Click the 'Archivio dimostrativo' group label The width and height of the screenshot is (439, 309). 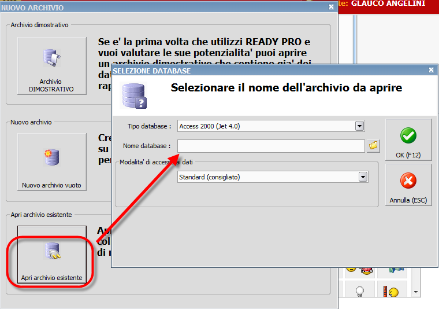click(39, 25)
